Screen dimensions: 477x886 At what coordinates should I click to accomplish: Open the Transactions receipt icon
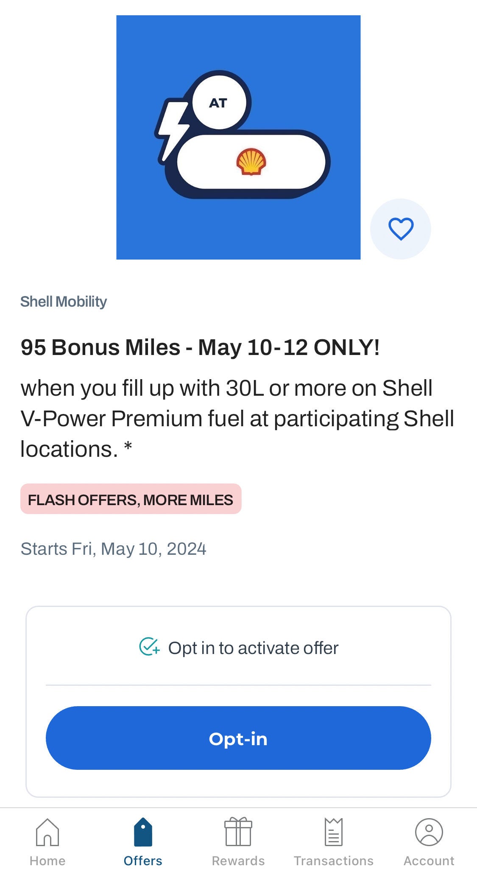pyautogui.click(x=334, y=832)
